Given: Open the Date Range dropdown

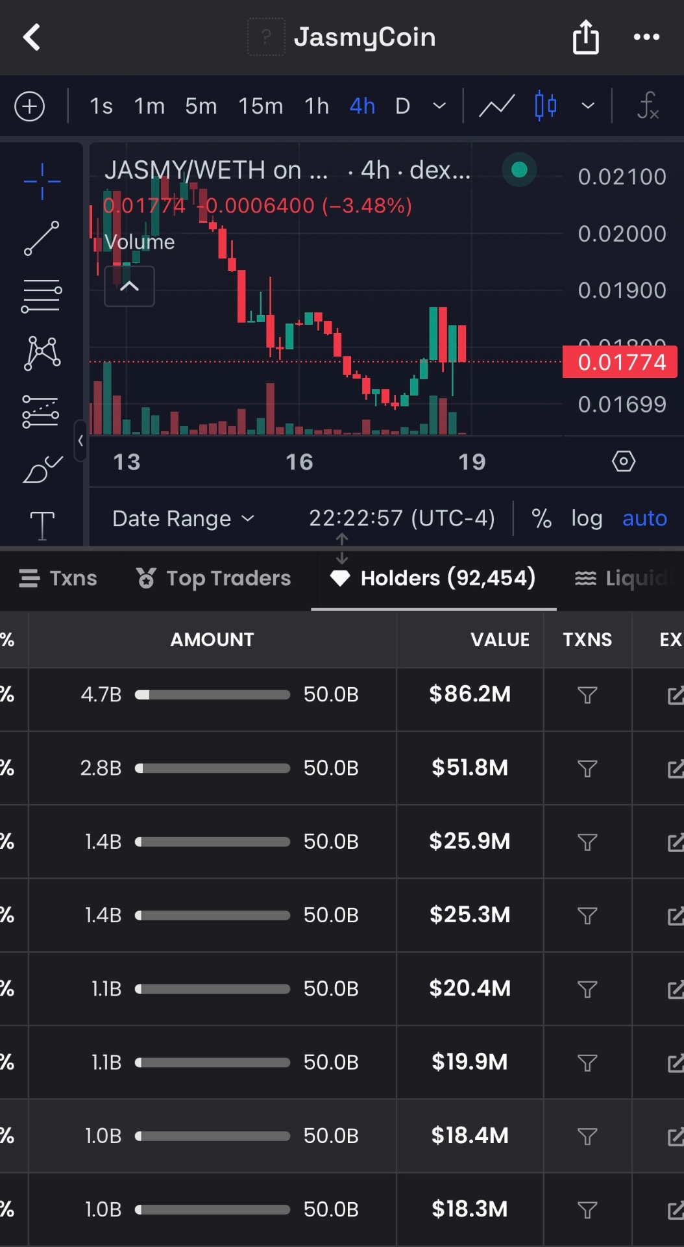Looking at the screenshot, I should [183, 519].
